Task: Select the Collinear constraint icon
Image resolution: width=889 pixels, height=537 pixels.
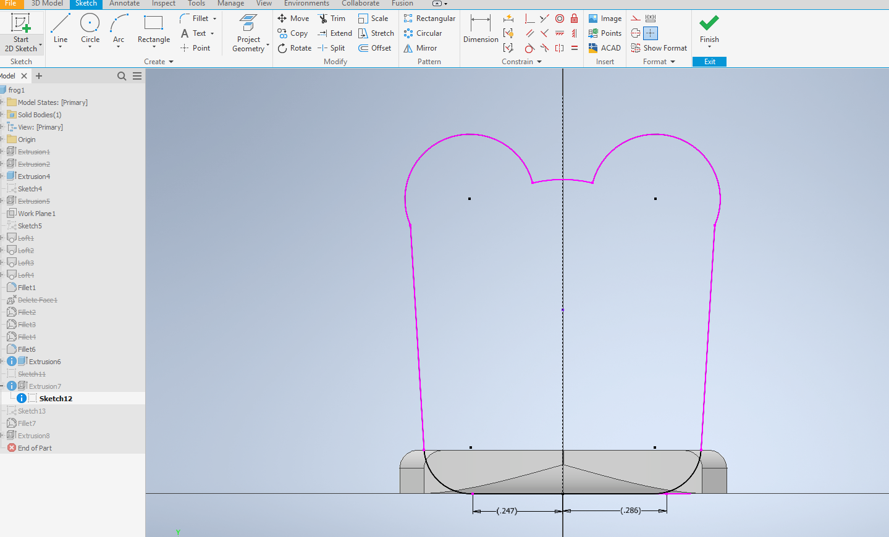Action: pos(544,19)
